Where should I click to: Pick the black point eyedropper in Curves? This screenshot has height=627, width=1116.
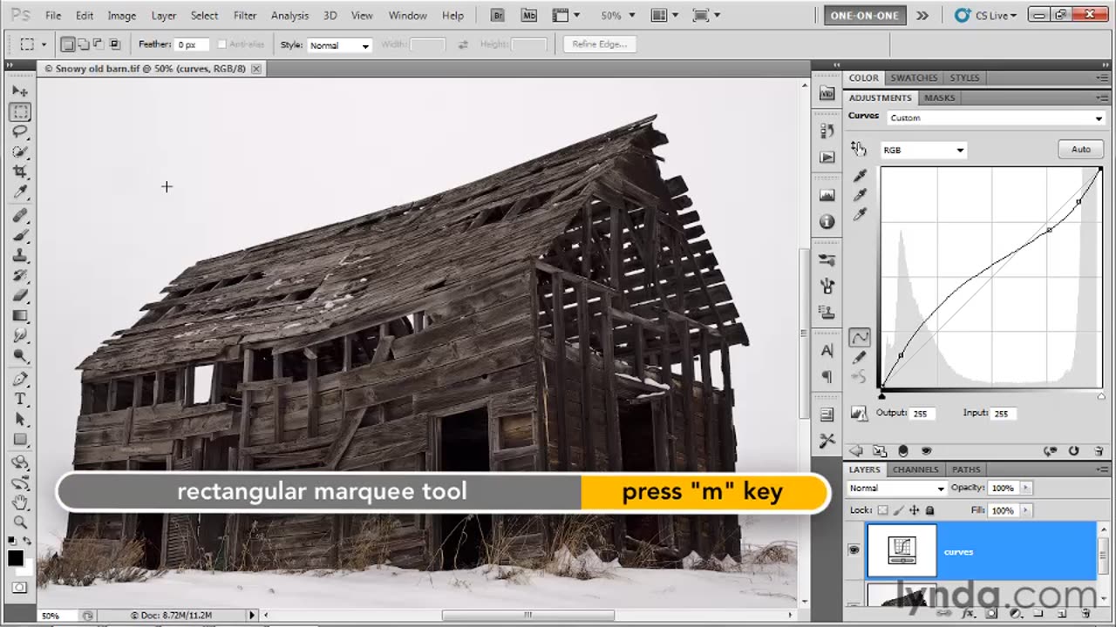click(861, 175)
